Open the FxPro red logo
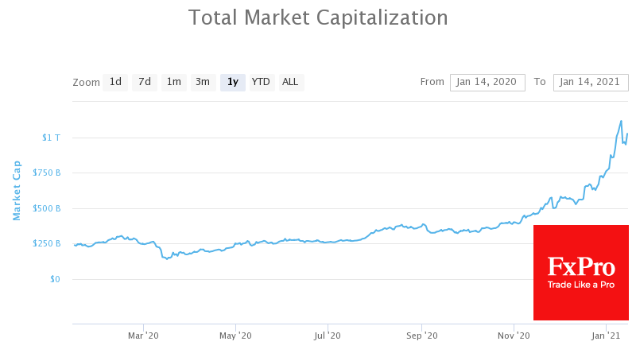This screenshot has width=636, height=357. coord(581,272)
